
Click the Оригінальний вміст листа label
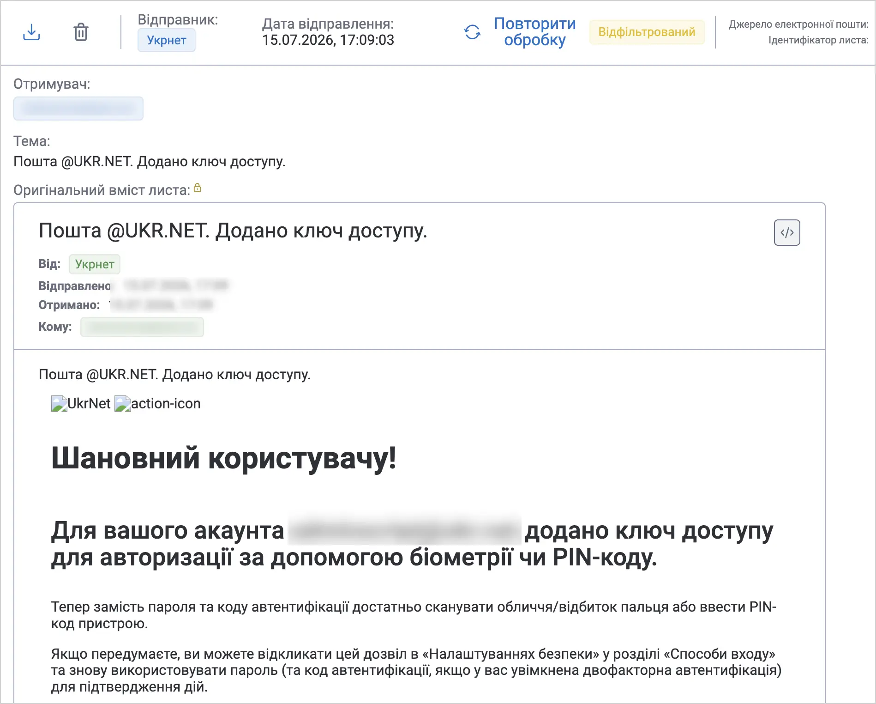[x=102, y=190]
